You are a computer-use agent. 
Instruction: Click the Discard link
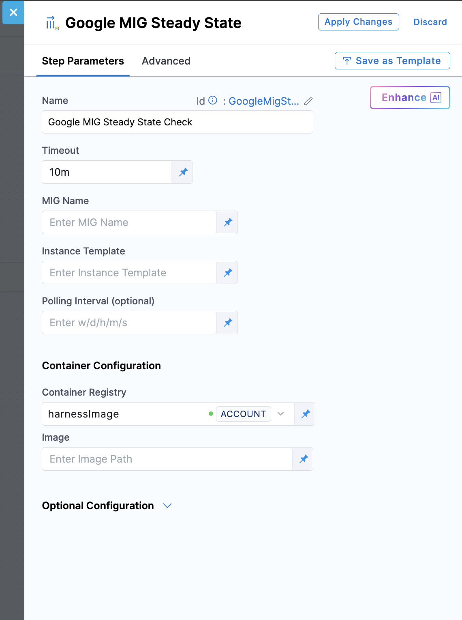(430, 22)
